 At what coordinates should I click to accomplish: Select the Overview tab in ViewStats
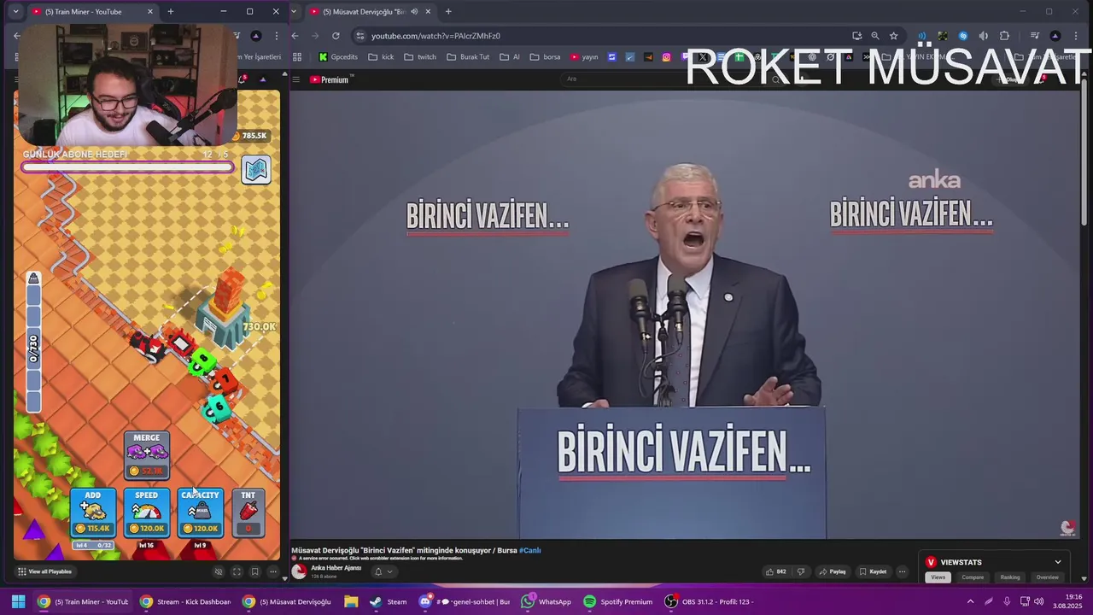pos(1048,577)
